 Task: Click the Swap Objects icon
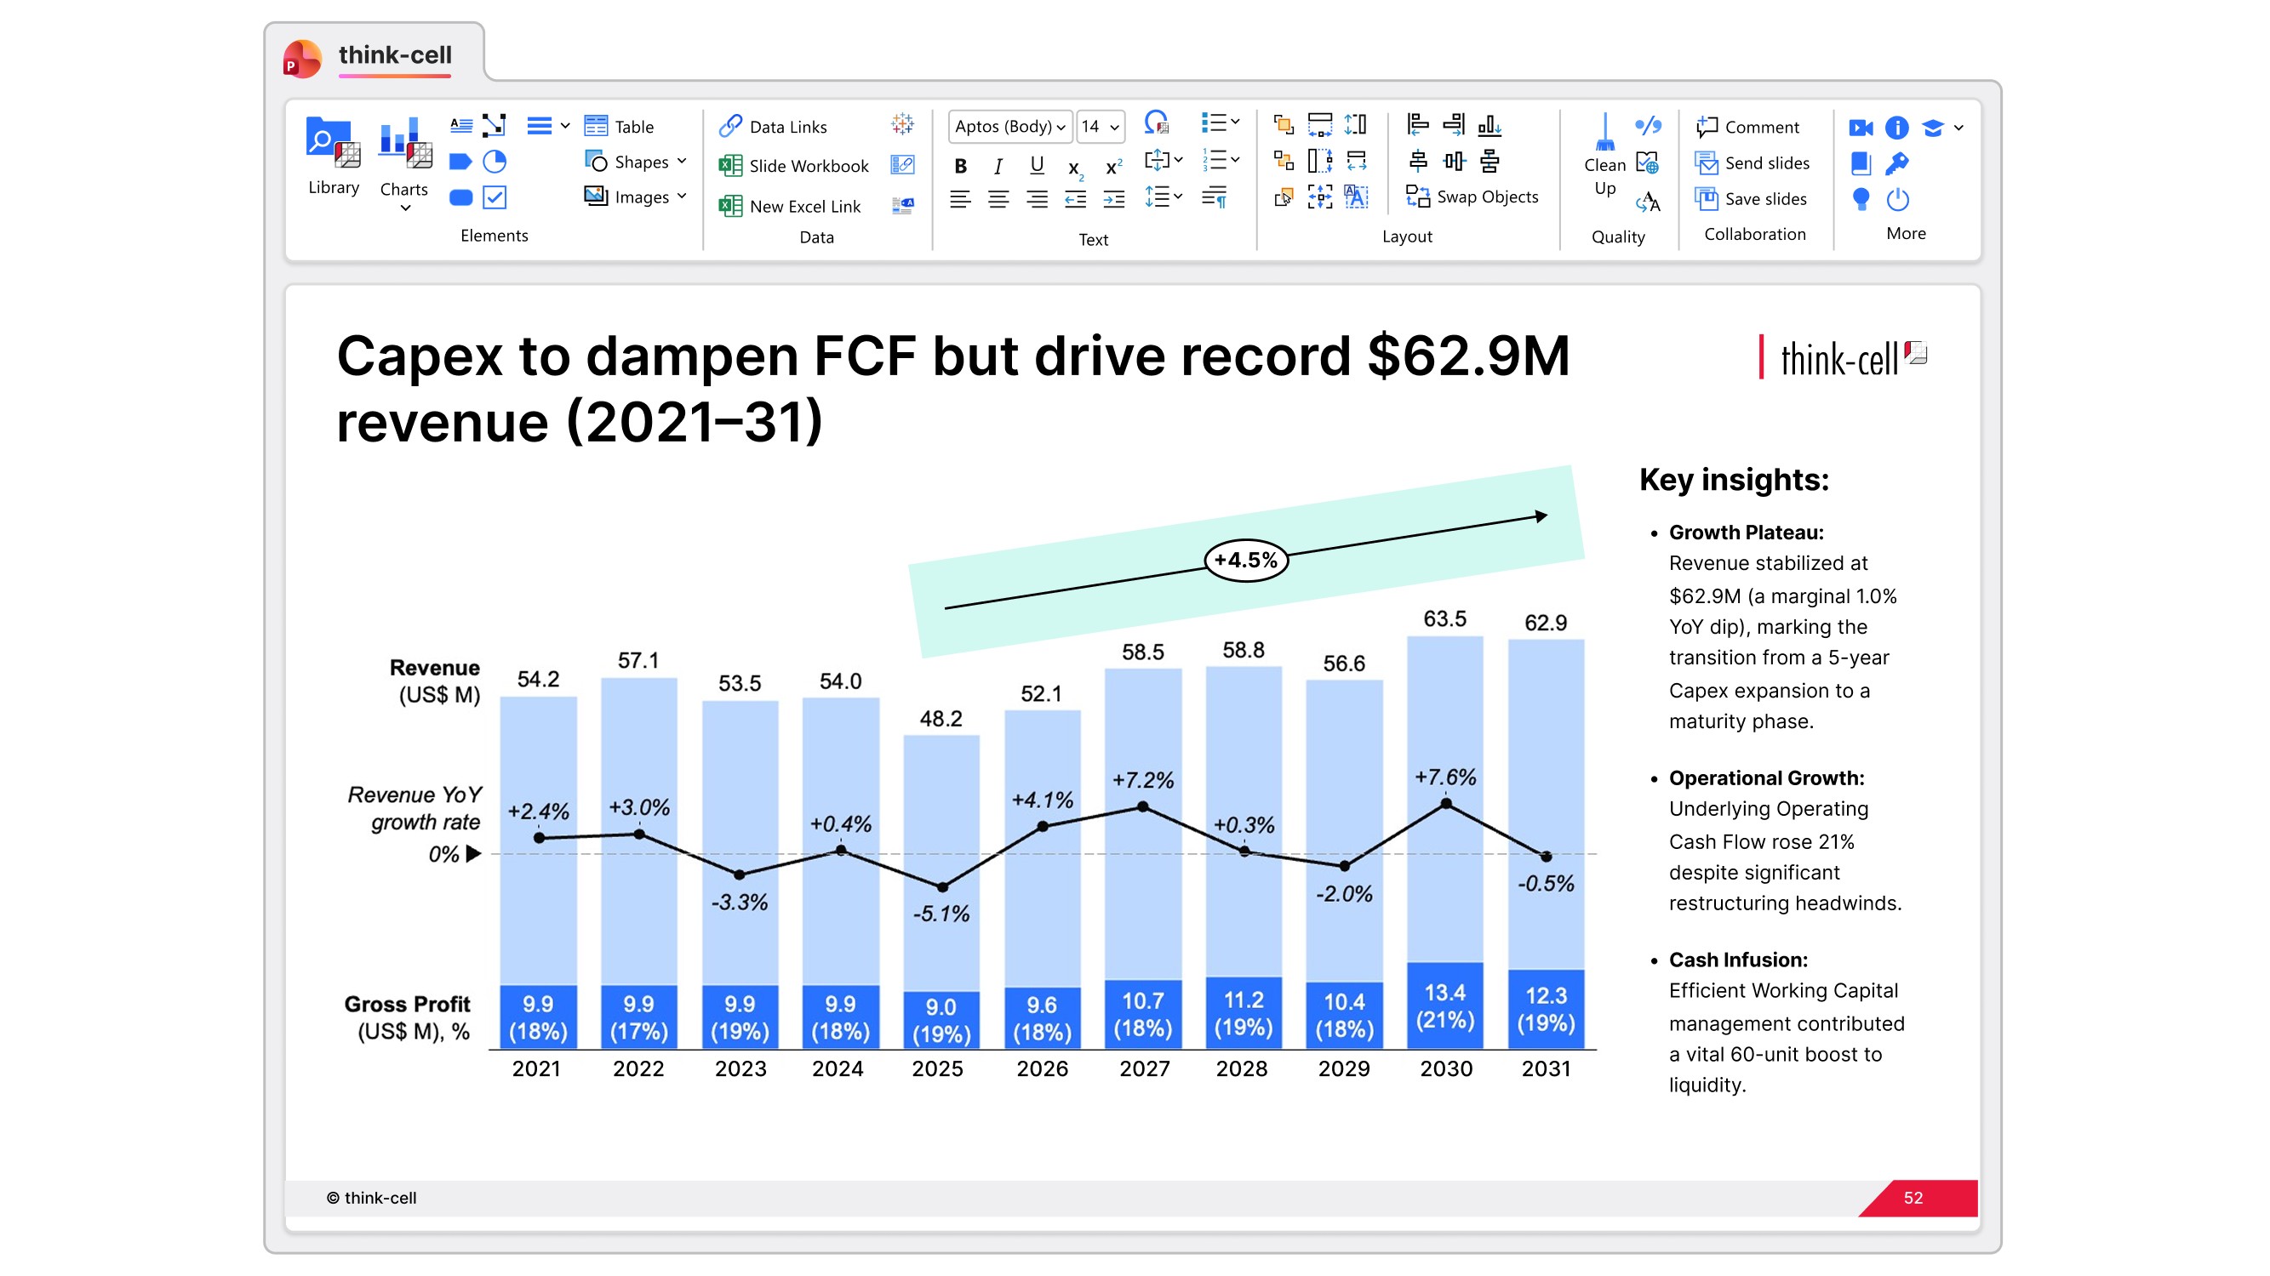point(1417,197)
